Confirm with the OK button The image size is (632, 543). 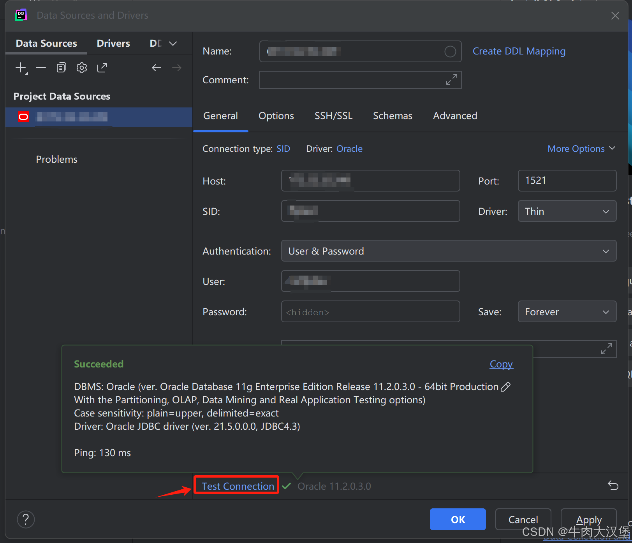pyautogui.click(x=458, y=519)
